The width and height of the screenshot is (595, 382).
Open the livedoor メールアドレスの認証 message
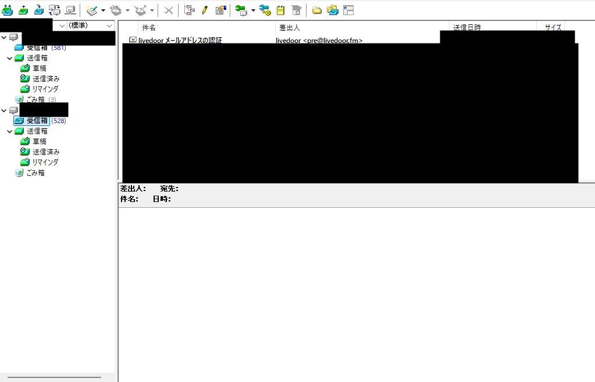180,40
